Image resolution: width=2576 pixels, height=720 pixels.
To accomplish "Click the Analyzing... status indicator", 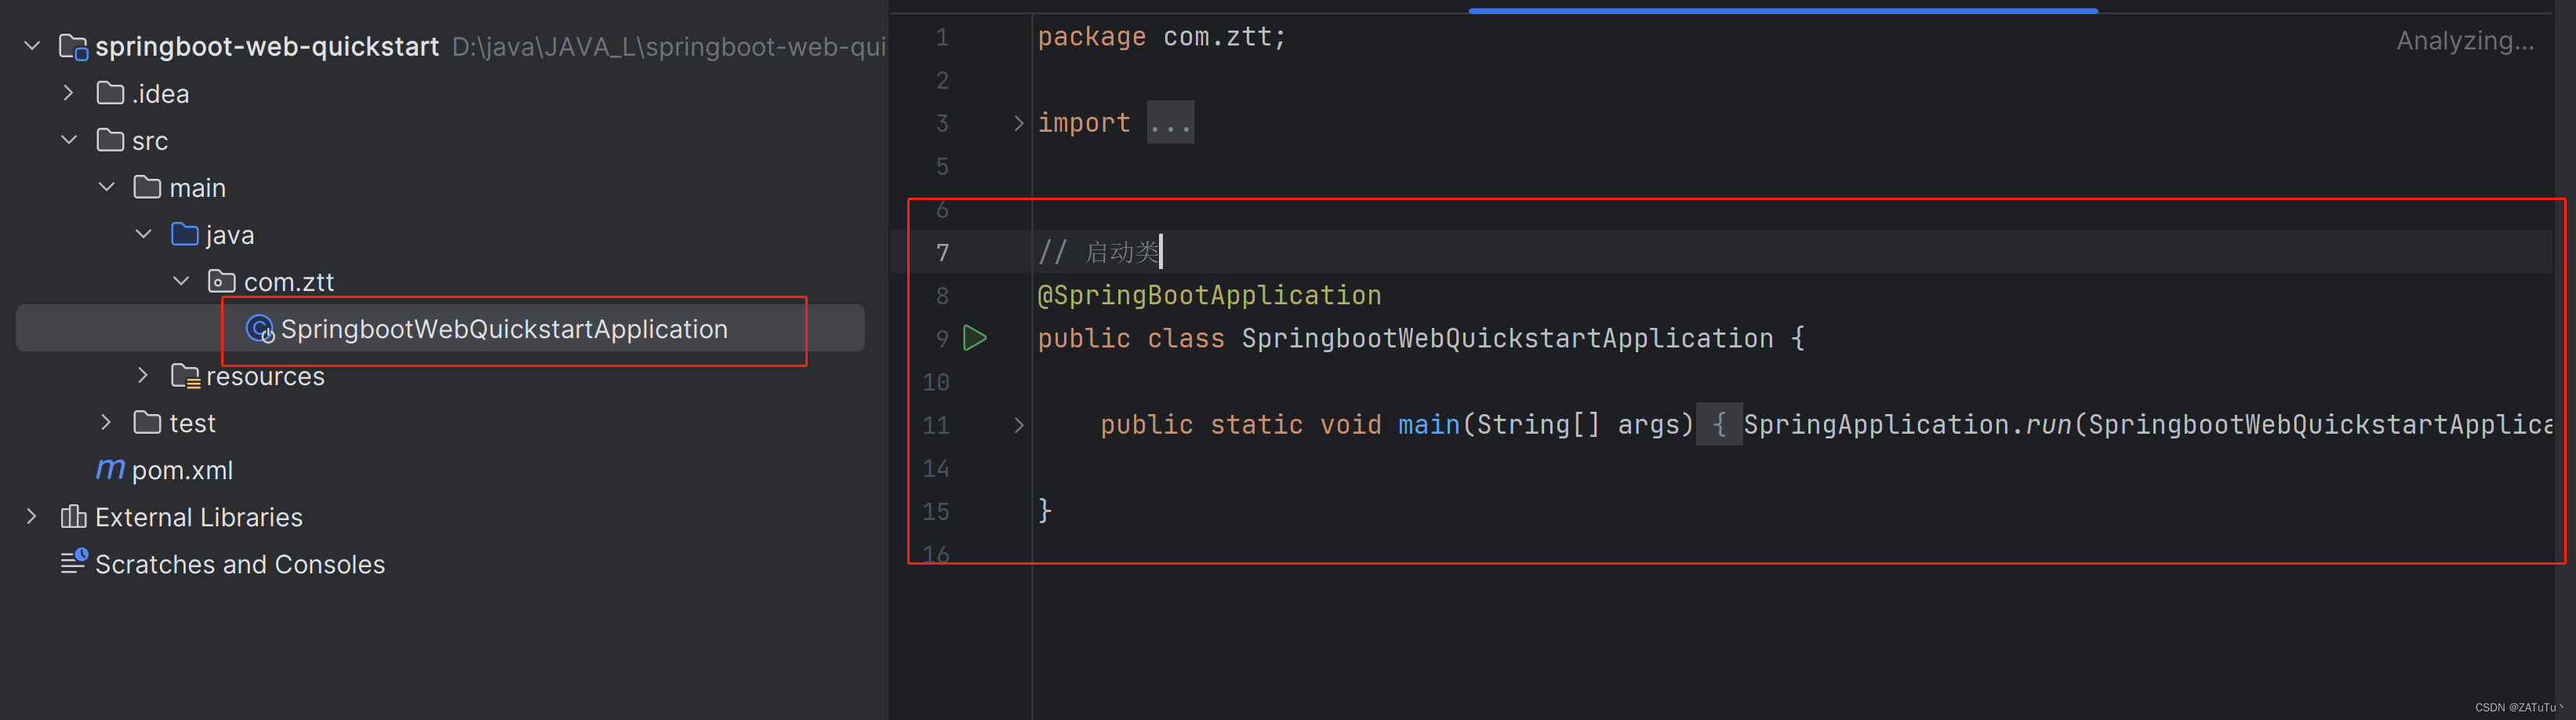I will click(x=2465, y=41).
